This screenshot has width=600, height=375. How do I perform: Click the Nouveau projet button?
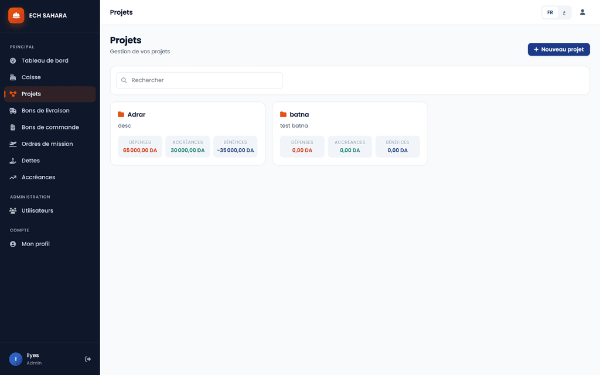(558, 49)
